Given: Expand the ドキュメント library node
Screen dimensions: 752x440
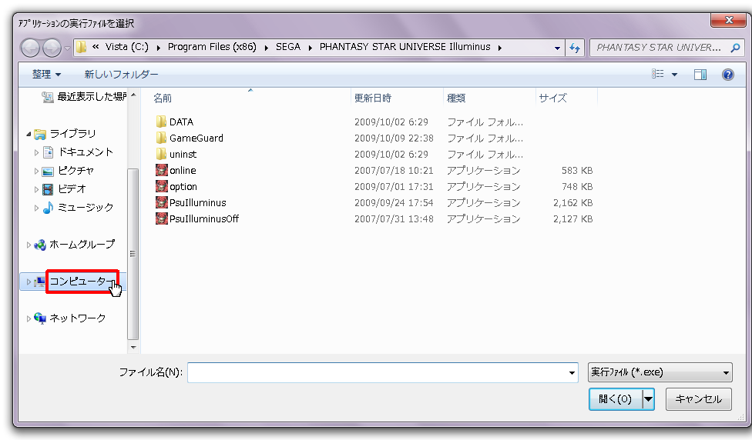Looking at the screenshot, I should (36, 153).
